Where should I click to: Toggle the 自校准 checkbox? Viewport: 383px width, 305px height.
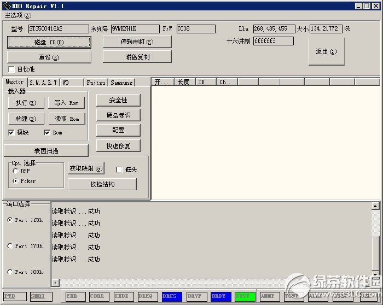click(x=11, y=69)
